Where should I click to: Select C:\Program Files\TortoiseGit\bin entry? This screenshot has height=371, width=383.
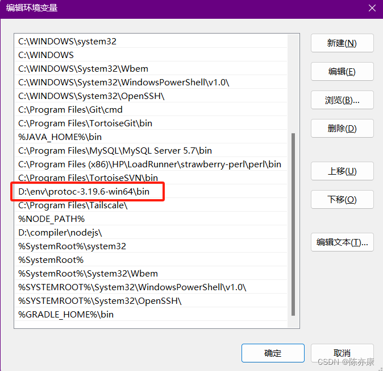pos(151,123)
